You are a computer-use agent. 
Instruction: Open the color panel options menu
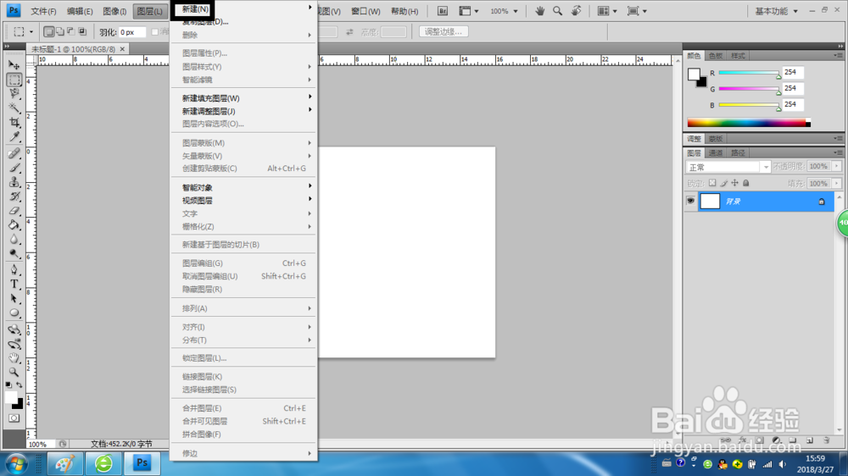[838, 56]
